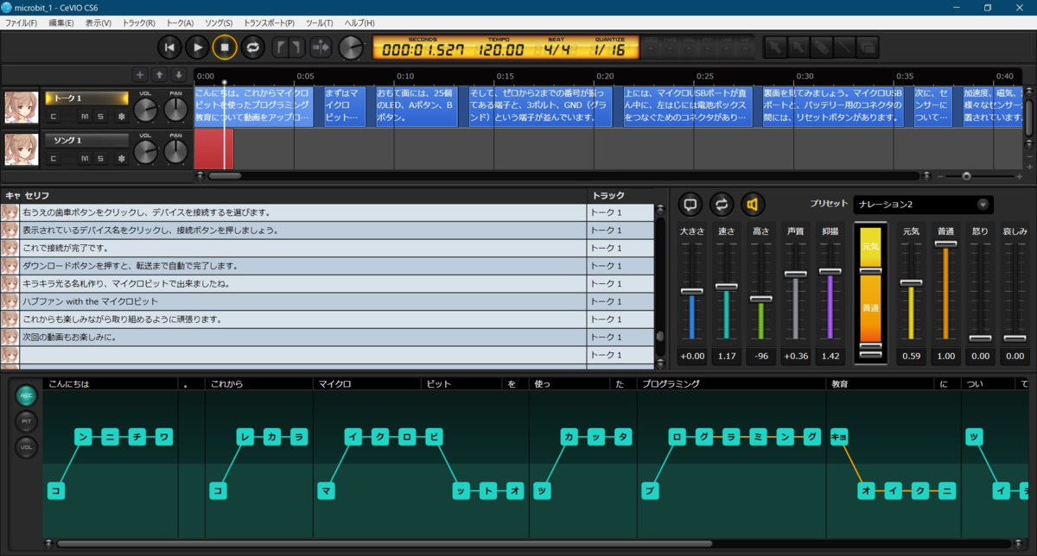Adjust the 怒り emotion slider handle
The width and height of the screenshot is (1037, 556).
coord(980,338)
